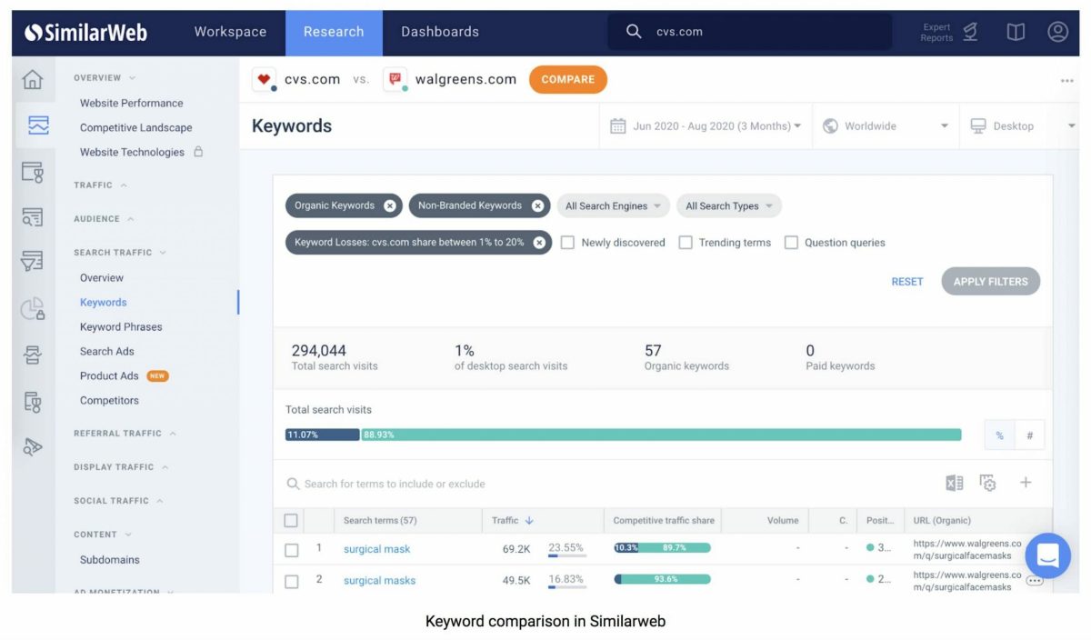Image resolution: width=1091 pixels, height=640 pixels.
Task: Click the home icon in left sidebar
Action: coord(32,80)
